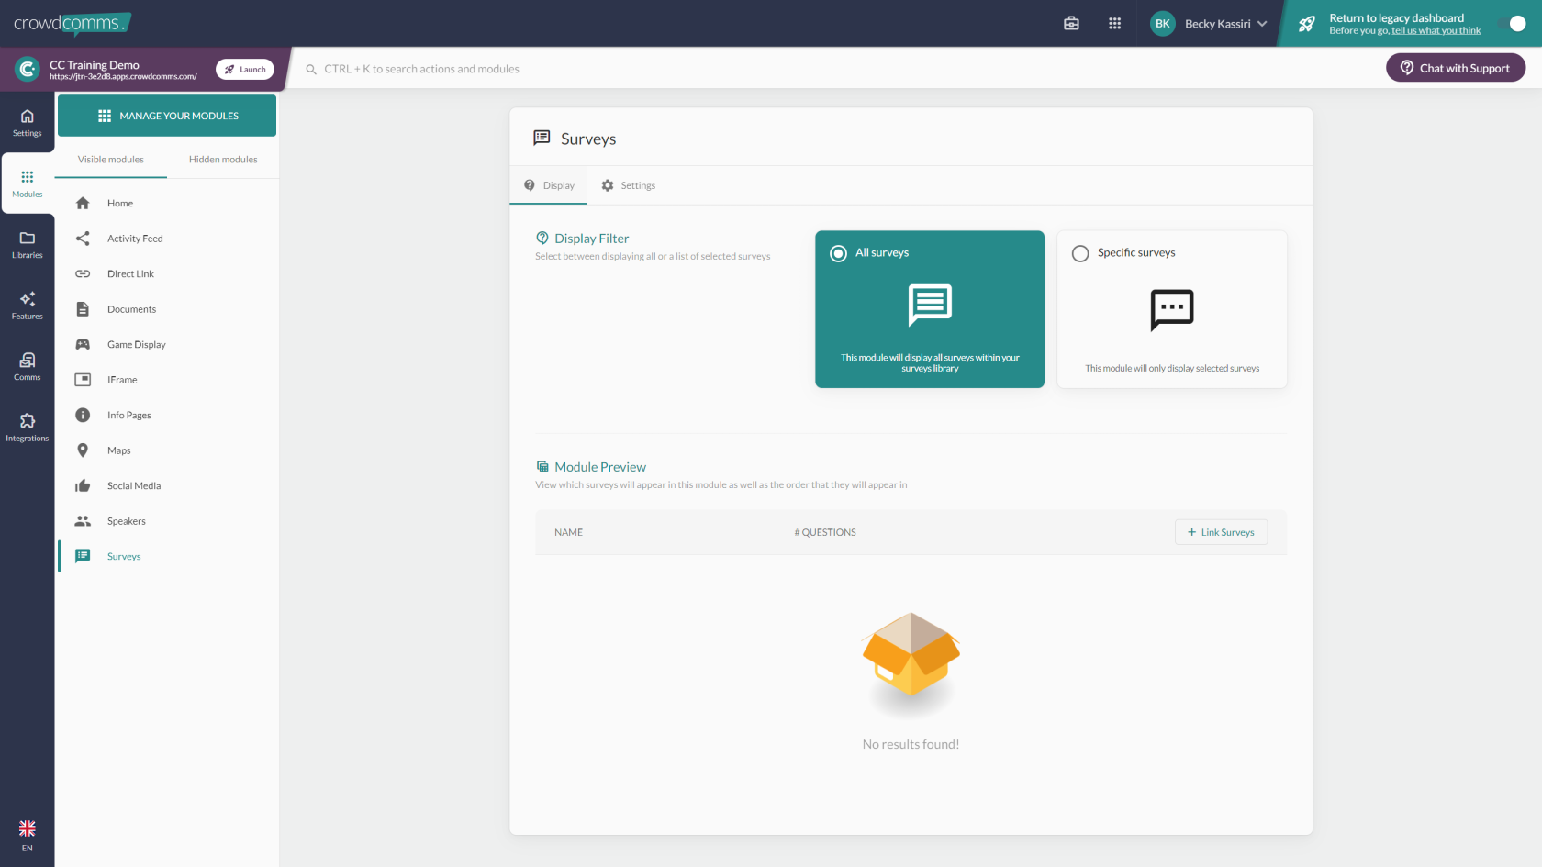Open the Comms section in left sidebar
The width and height of the screenshot is (1542, 867).
27,367
